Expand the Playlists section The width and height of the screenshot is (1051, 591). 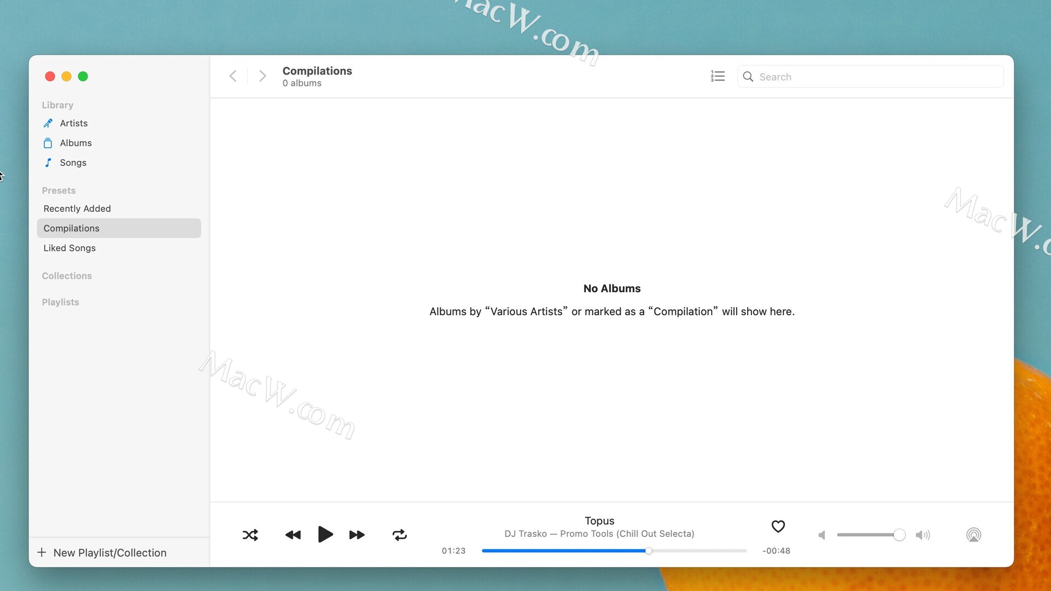click(x=60, y=302)
